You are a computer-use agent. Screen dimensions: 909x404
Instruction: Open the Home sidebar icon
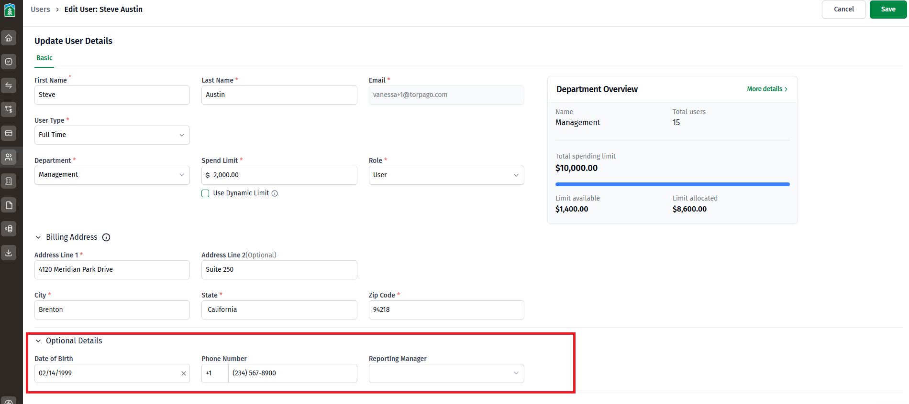9,38
